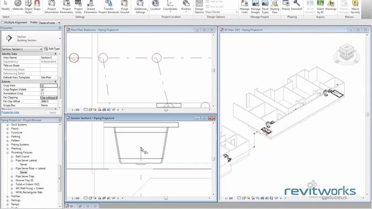Collapse the Plumbing Fixtures node
372x209 pixels.
pyautogui.click(x=8, y=153)
